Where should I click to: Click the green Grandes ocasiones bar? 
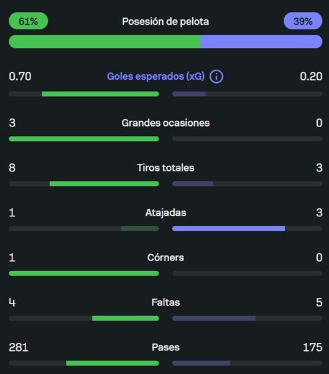84,139
